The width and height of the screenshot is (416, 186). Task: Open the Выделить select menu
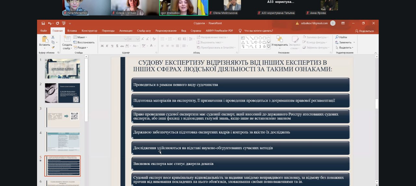pos(344,48)
